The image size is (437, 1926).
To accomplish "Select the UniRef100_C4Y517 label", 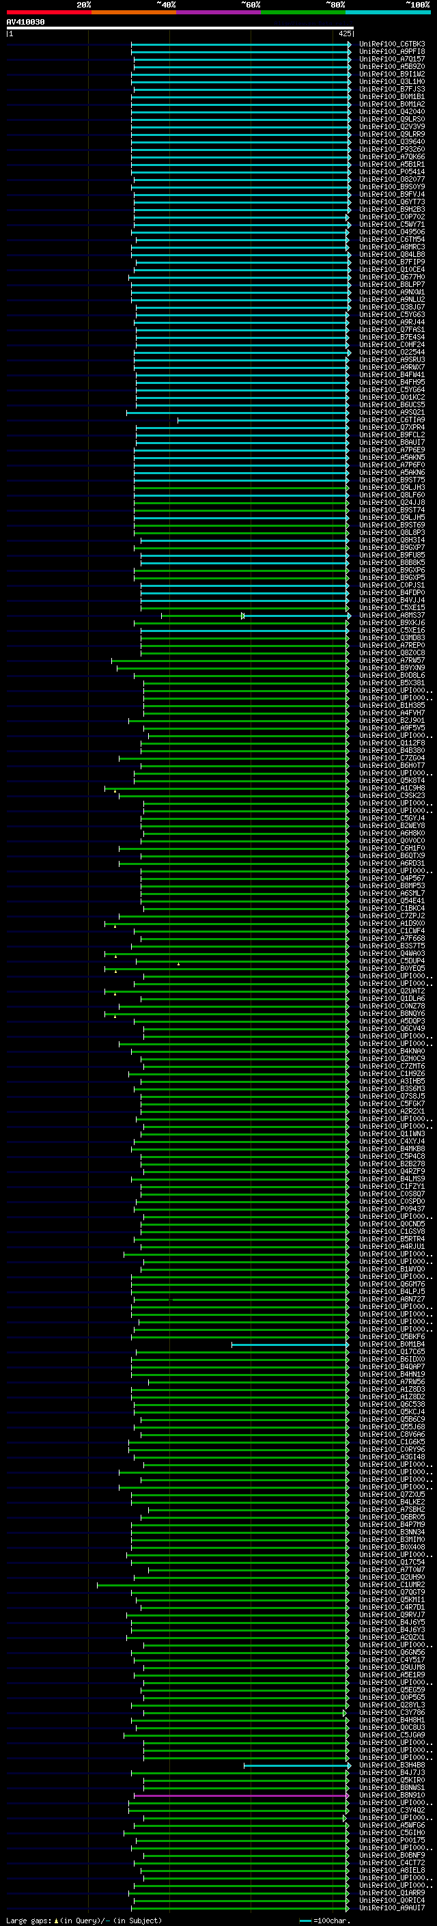I will tap(391, 1660).
